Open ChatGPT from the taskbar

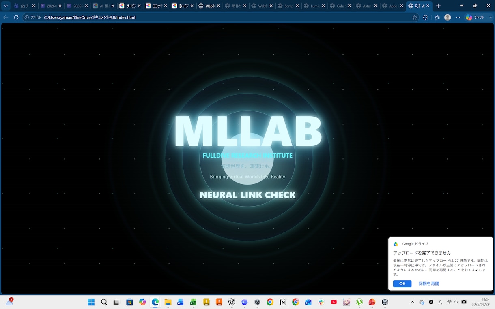(x=232, y=302)
